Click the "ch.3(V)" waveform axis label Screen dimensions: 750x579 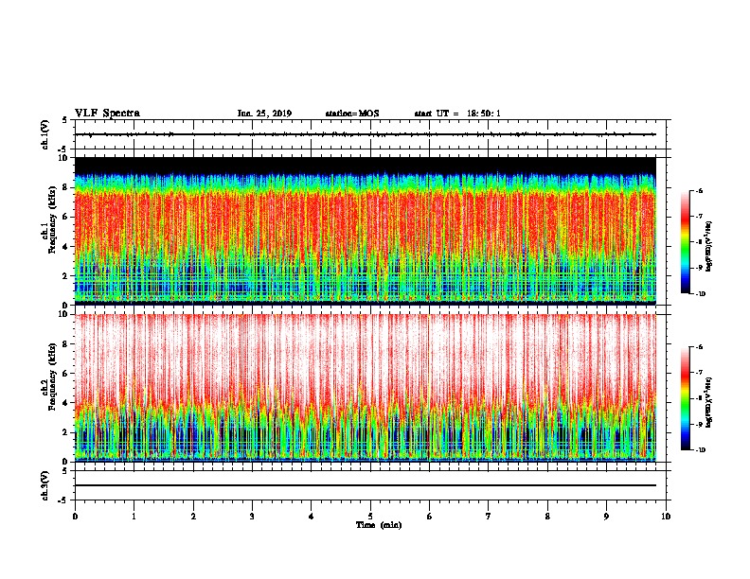[45, 485]
